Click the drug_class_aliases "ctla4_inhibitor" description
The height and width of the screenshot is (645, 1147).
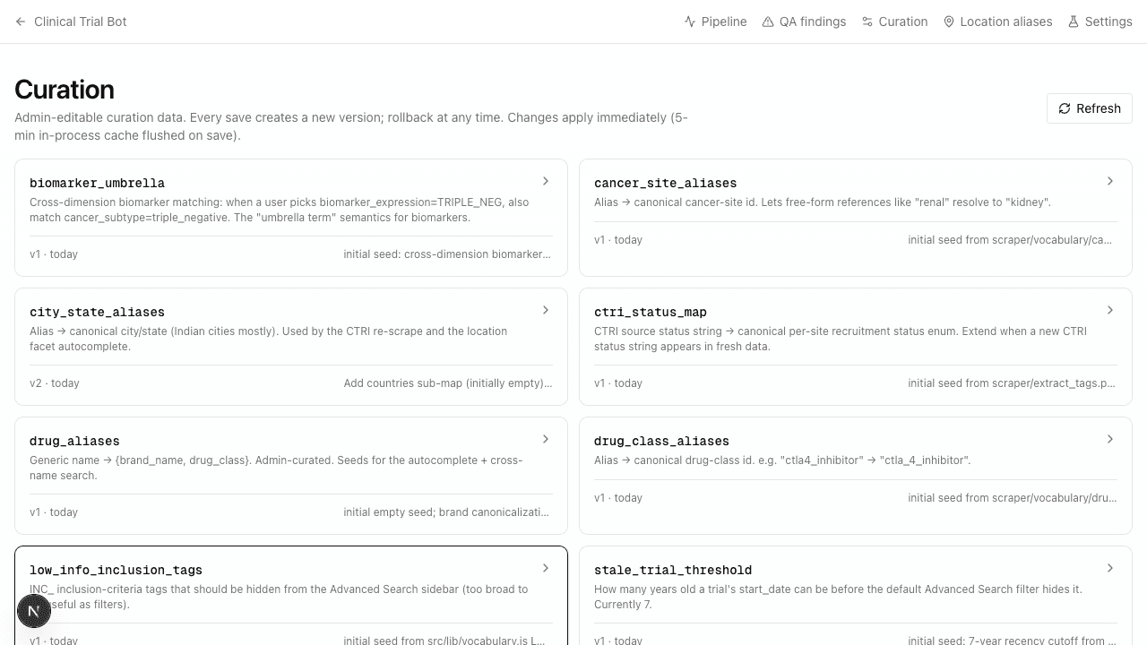[x=782, y=460]
